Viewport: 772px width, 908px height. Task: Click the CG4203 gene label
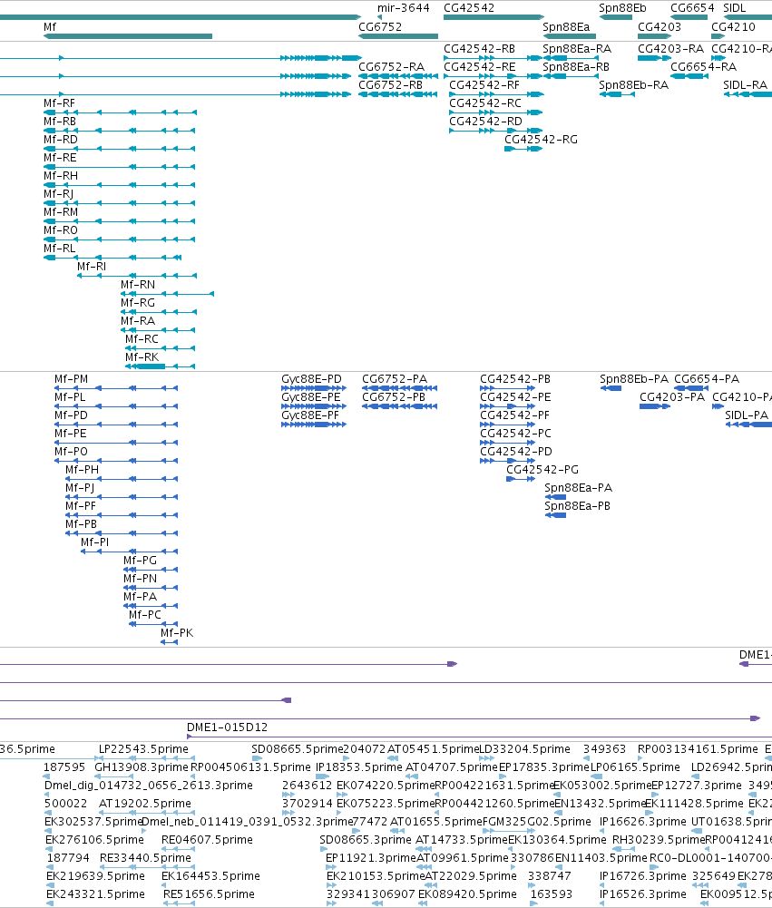[660, 26]
